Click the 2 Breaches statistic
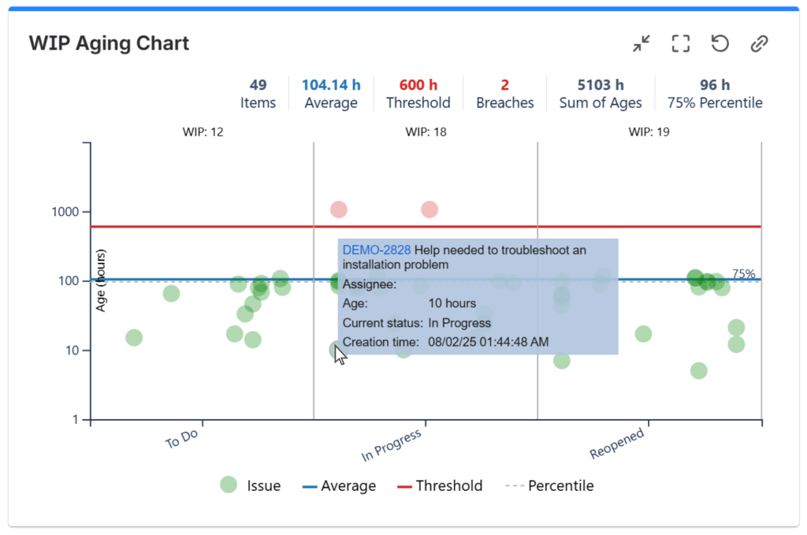This screenshot has width=807, height=535. point(504,94)
